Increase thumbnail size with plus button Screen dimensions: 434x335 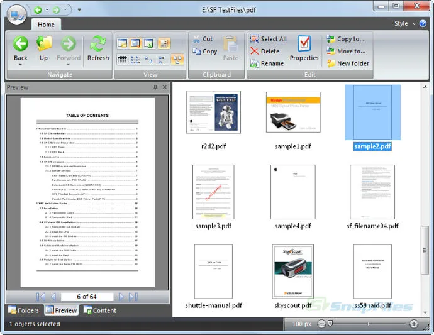pyautogui.click(x=414, y=324)
